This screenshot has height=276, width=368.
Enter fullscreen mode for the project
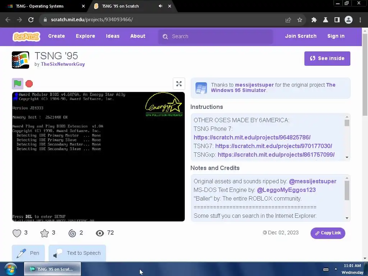179,84
